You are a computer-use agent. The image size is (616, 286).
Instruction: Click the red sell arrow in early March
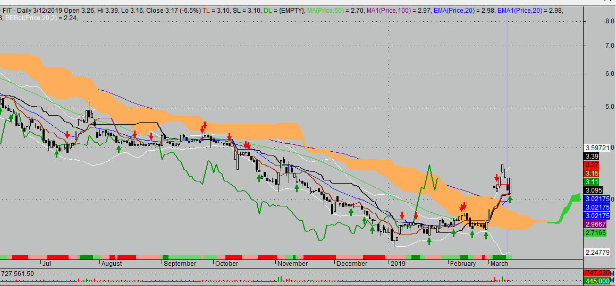point(496,178)
